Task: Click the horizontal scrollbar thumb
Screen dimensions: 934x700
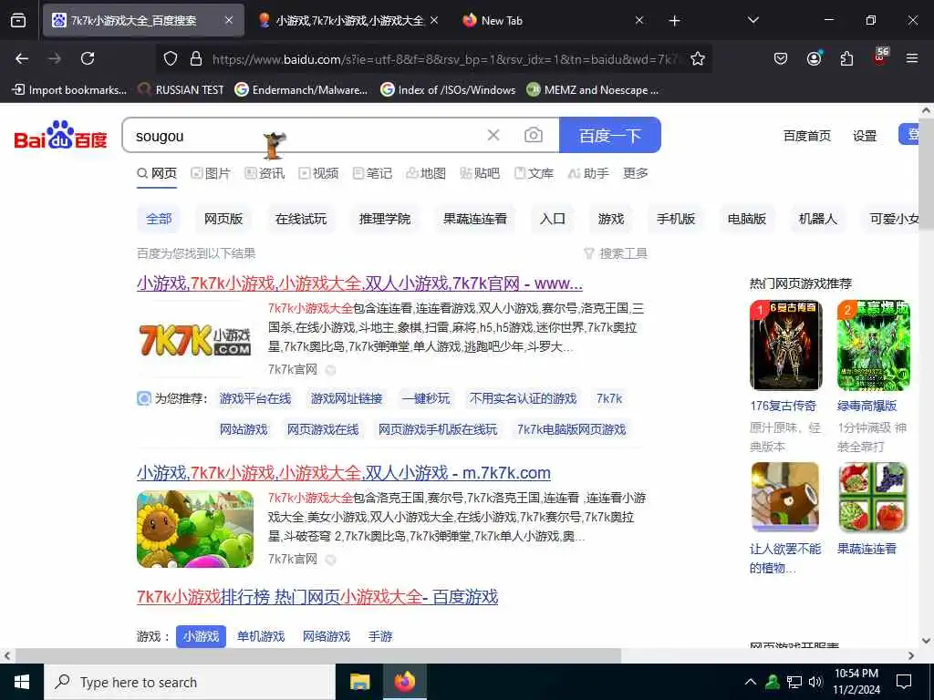Action: 318,655
